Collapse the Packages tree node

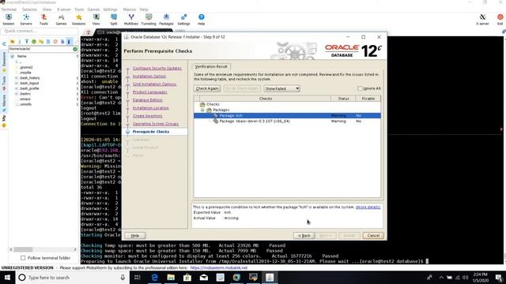[x=202, y=110]
